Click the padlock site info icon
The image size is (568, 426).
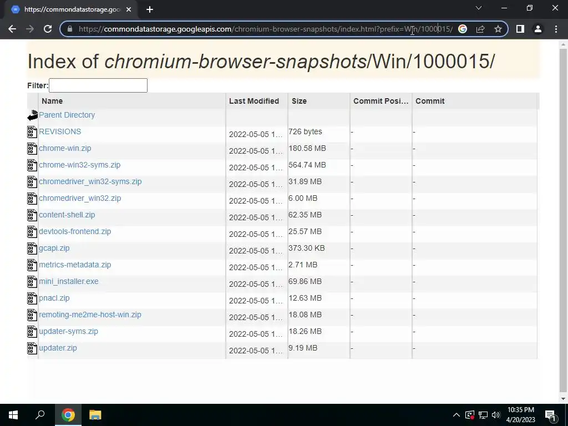tap(70, 29)
